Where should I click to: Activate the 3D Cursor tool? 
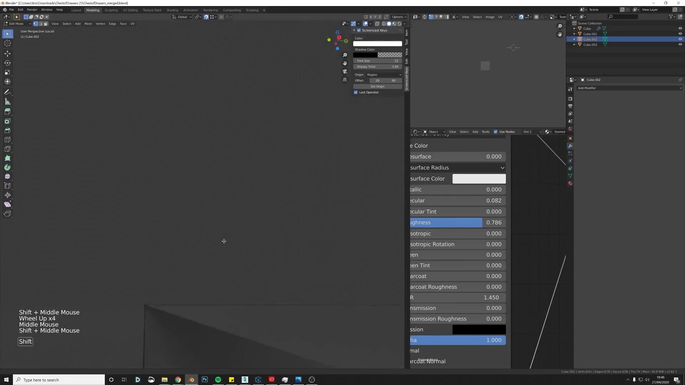click(x=7, y=43)
